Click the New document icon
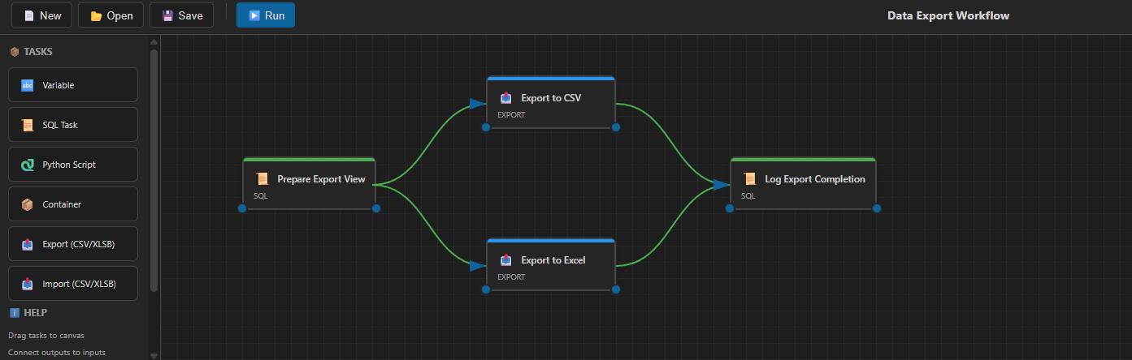This screenshot has width=1132, height=360. pos(29,15)
